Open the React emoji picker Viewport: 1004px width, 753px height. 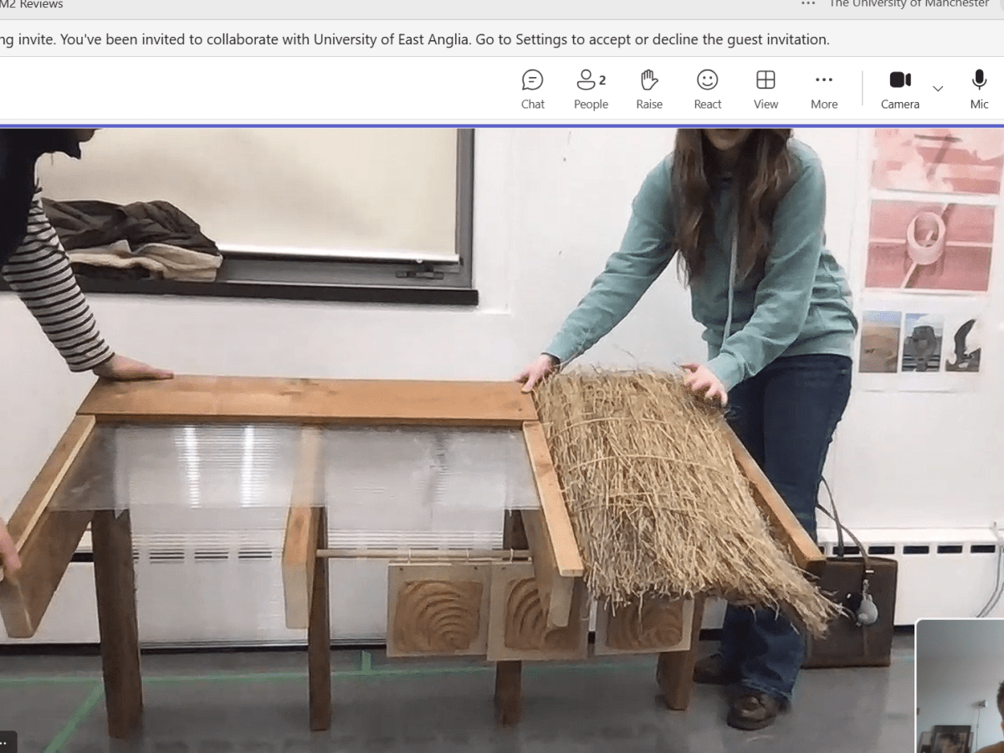(707, 88)
